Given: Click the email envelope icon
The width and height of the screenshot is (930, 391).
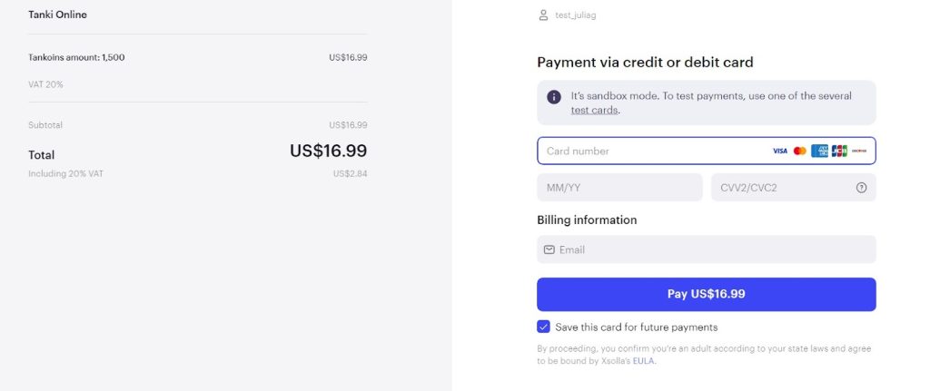Looking at the screenshot, I should coord(549,250).
